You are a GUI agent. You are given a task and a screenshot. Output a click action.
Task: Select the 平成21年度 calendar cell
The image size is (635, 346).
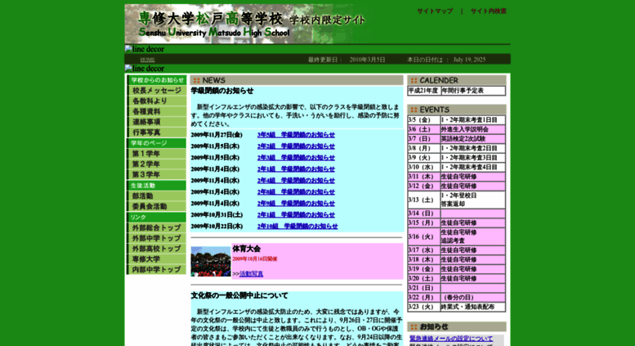coord(423,91)
